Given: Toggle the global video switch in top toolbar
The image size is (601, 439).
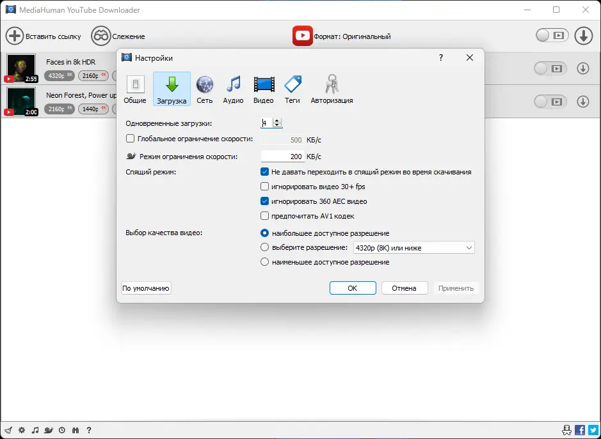Looking at the screenshot, I should pyautogui.click(x=552, y=36).
